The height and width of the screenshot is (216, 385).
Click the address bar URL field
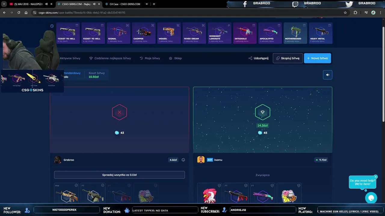[189, 13]
